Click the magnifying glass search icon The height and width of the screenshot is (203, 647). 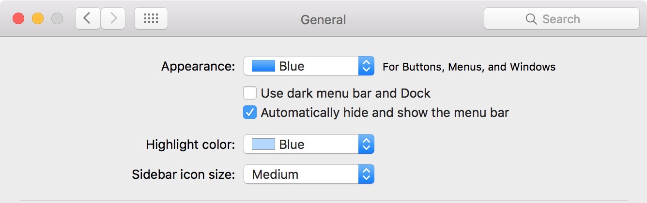[531, 19]
